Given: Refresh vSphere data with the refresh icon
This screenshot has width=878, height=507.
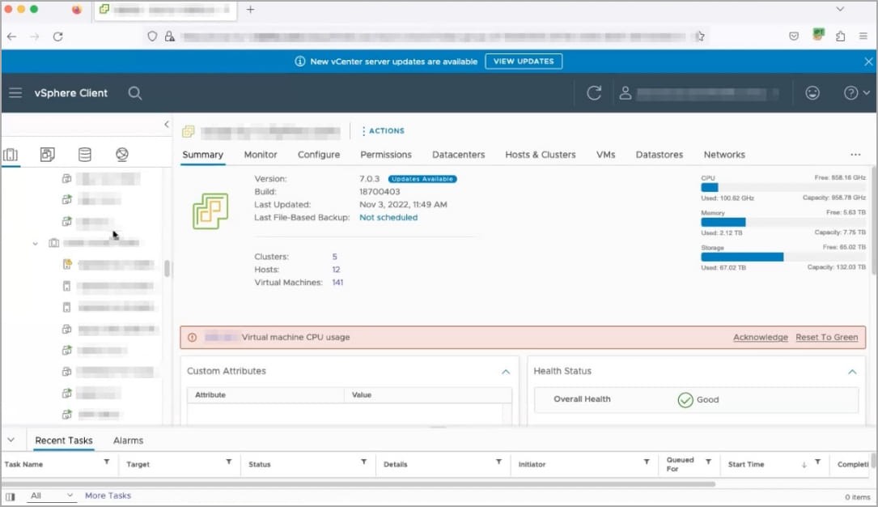Looking at the screenshot, I should tap(594, 93).
